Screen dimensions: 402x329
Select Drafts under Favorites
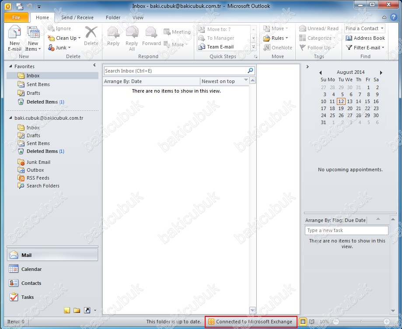click(52, 93)
